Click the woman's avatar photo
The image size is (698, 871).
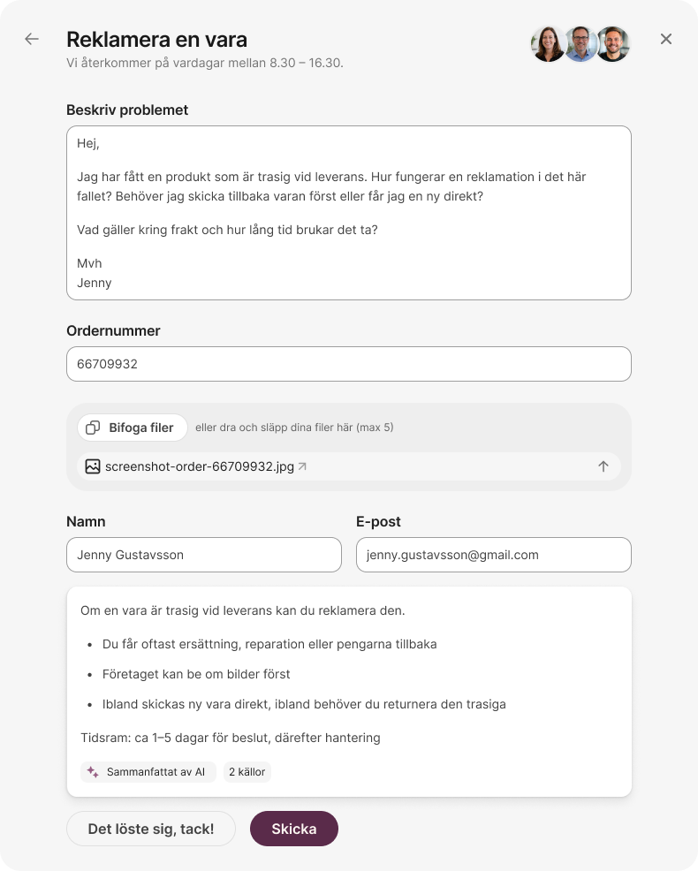(x=548, y=44)
